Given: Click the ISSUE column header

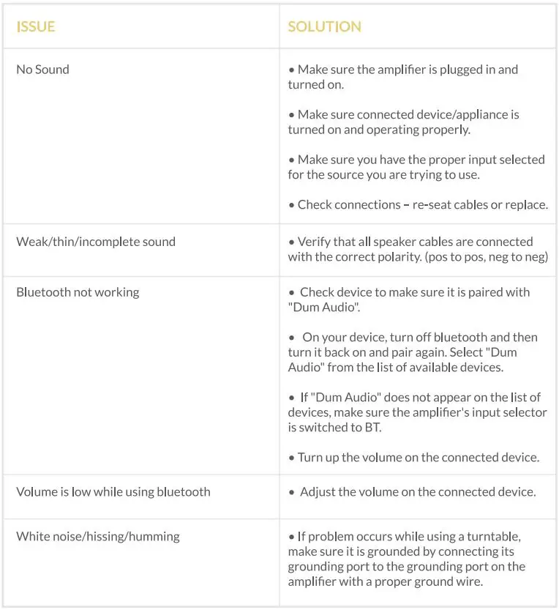Looking at the screenshot, I should pyautogui.click(x=36, y=27).
